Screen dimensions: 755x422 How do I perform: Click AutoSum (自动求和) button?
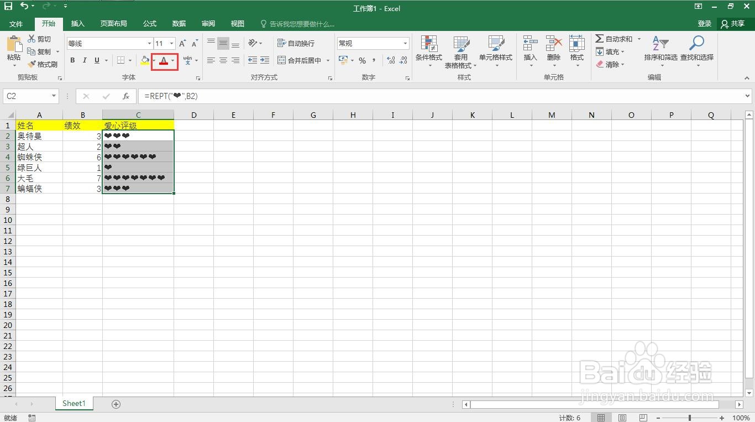(x=614, y=39)
